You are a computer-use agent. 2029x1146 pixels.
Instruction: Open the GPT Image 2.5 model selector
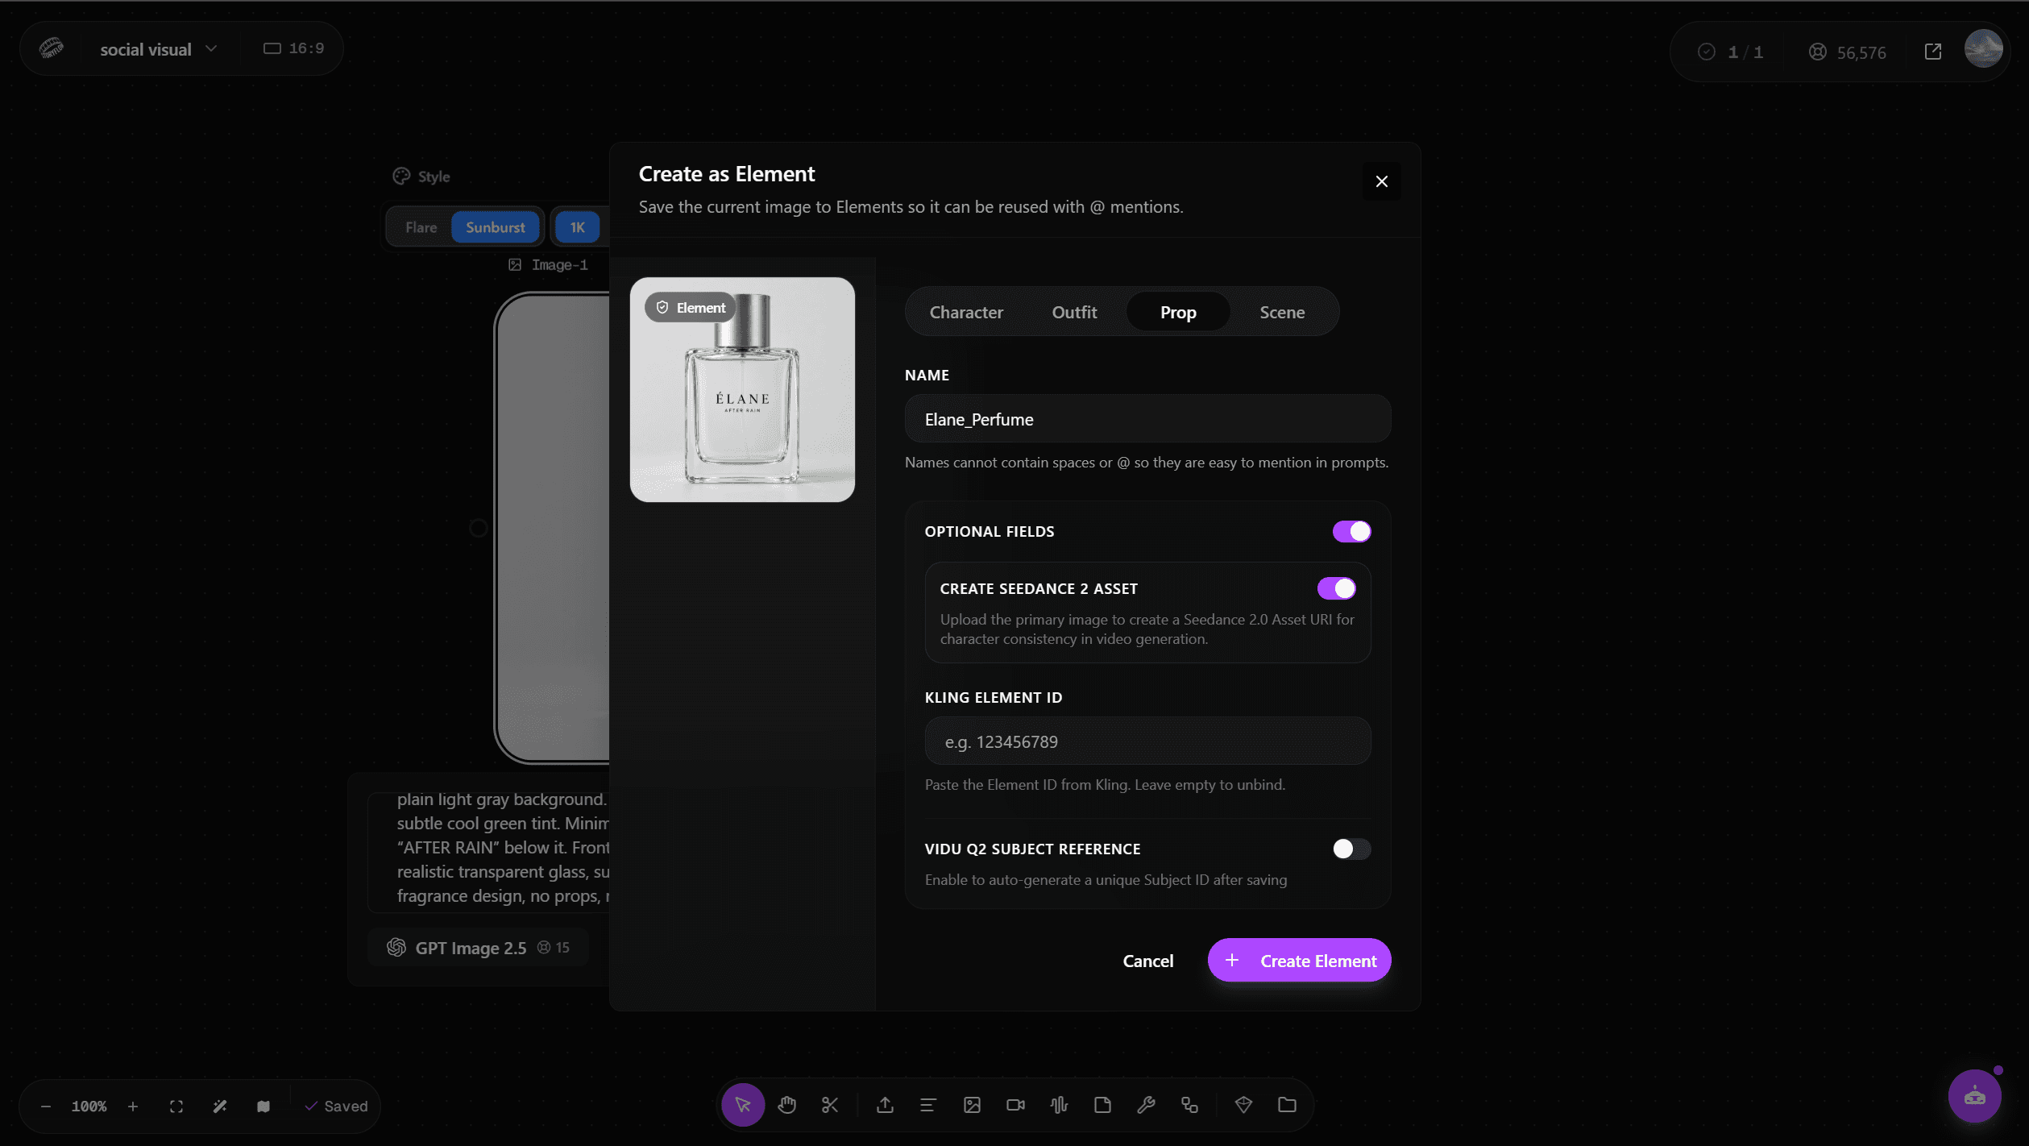tap(478, 948)
